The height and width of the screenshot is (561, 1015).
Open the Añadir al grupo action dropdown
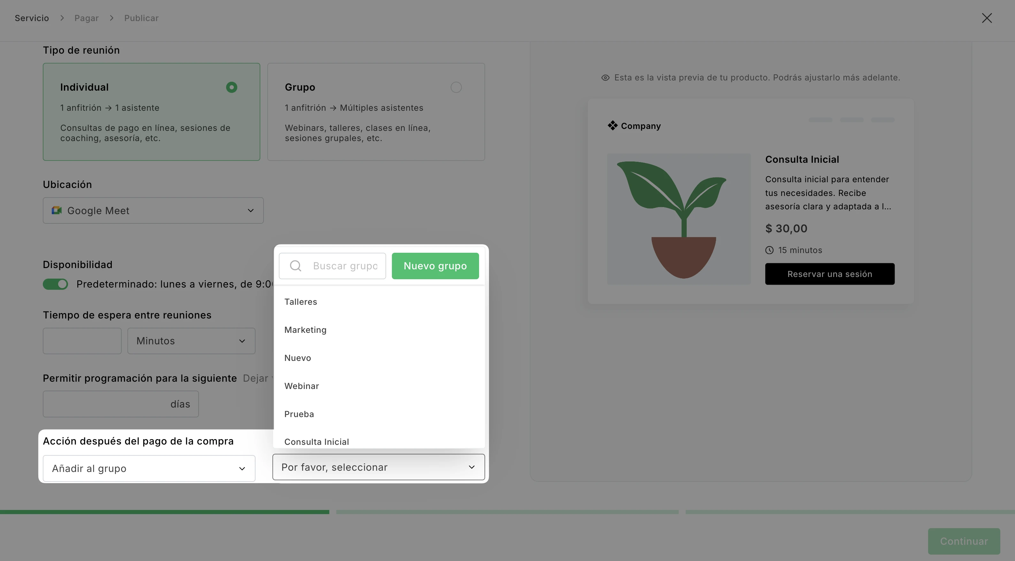pos(149,468)
